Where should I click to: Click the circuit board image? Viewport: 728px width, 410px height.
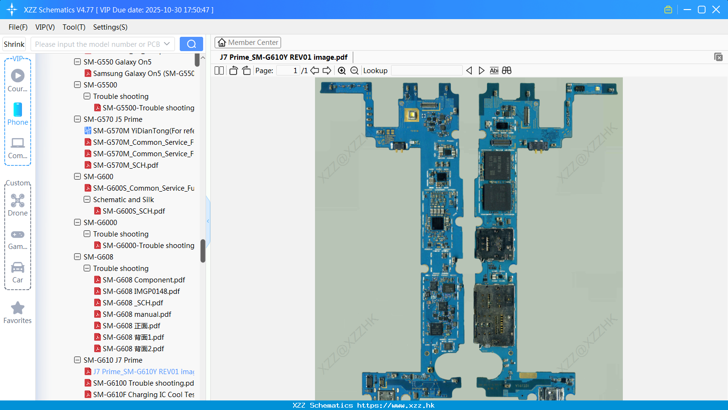pos(468,239)
